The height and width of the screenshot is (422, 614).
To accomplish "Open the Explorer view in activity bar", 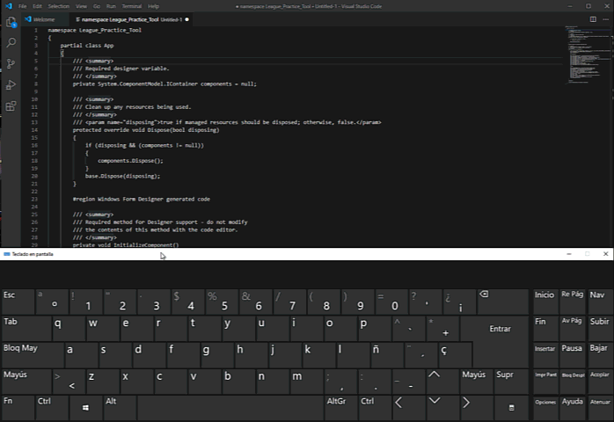I will (11, 20).
